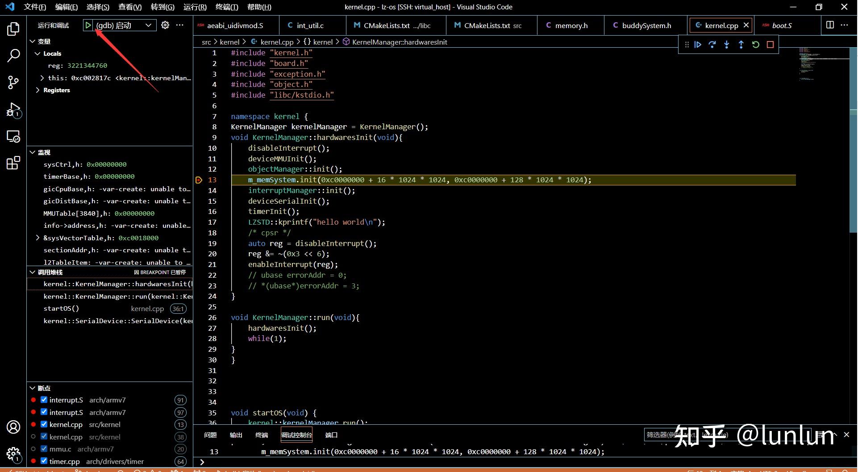Screen dimensions: 858x472
Task: Click debug toolbar Step Over button
Action: [x=712, y=45]
